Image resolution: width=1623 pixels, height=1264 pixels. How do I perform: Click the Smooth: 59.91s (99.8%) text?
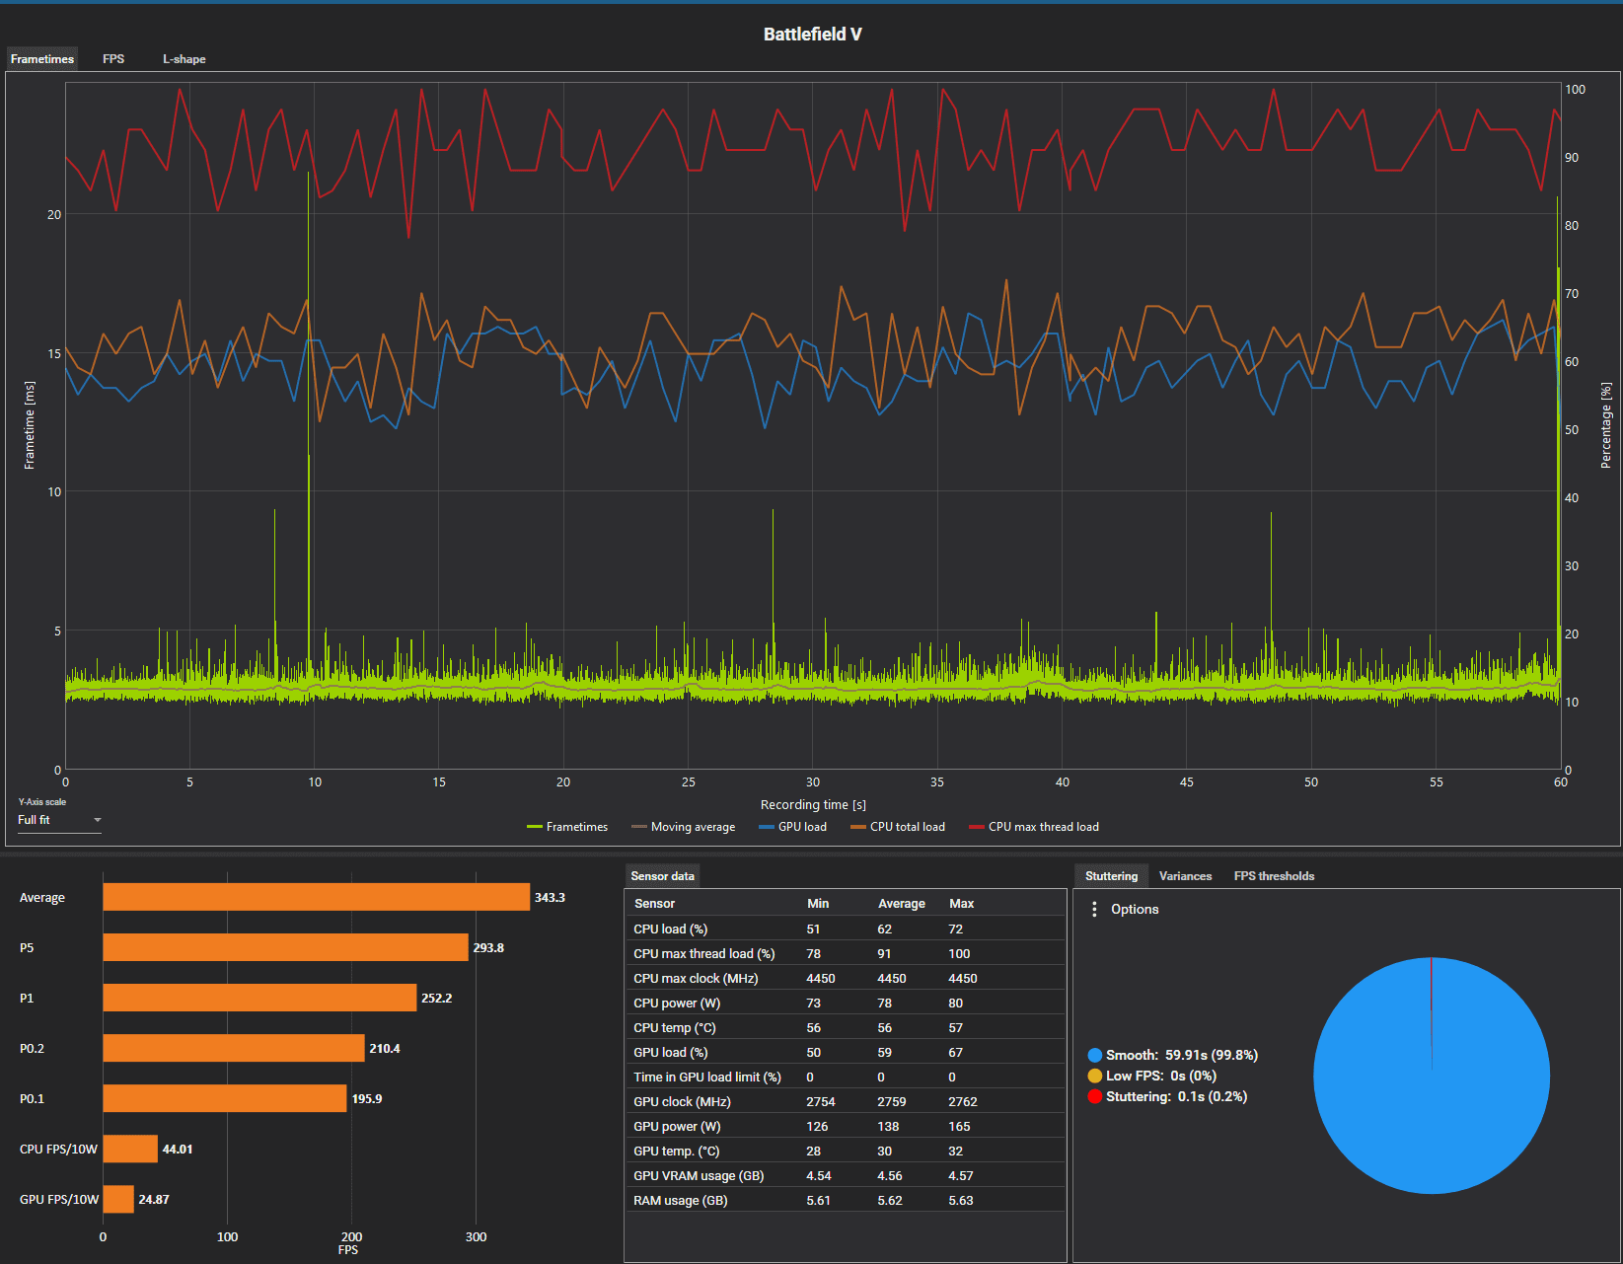point(1182,1055)
